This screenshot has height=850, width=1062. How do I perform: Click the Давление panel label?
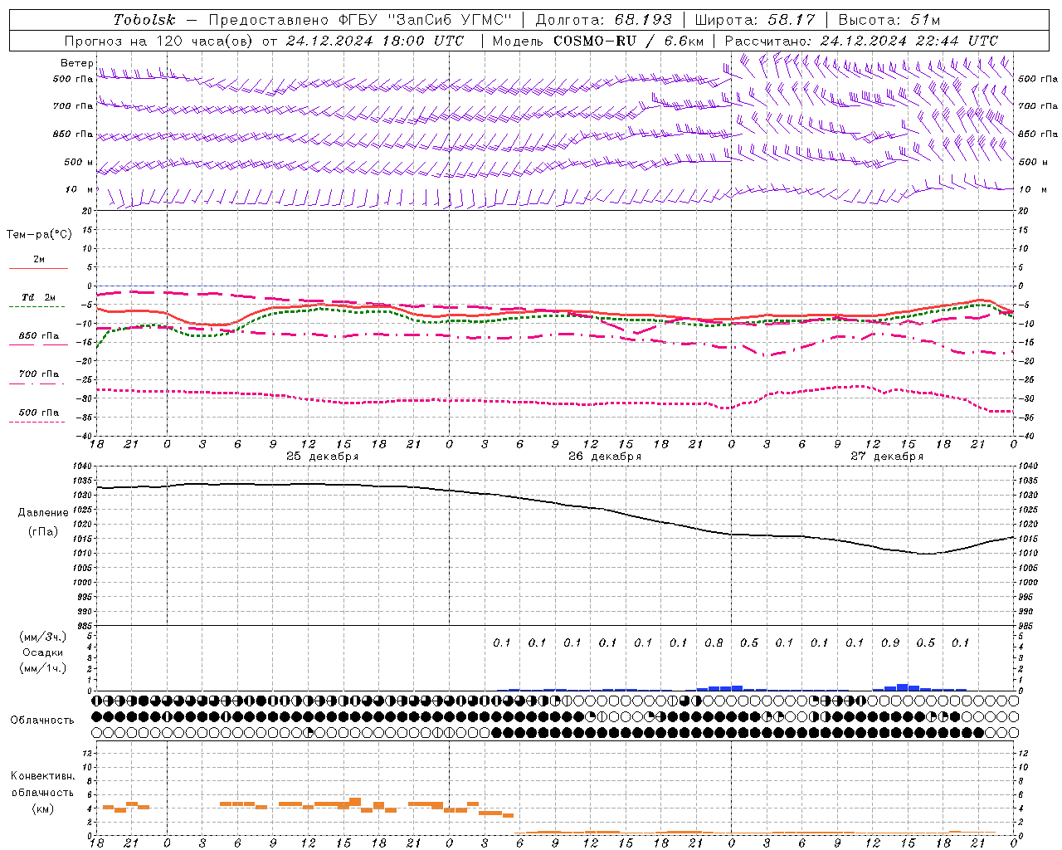pyautogui.click(x=43, y=513)
